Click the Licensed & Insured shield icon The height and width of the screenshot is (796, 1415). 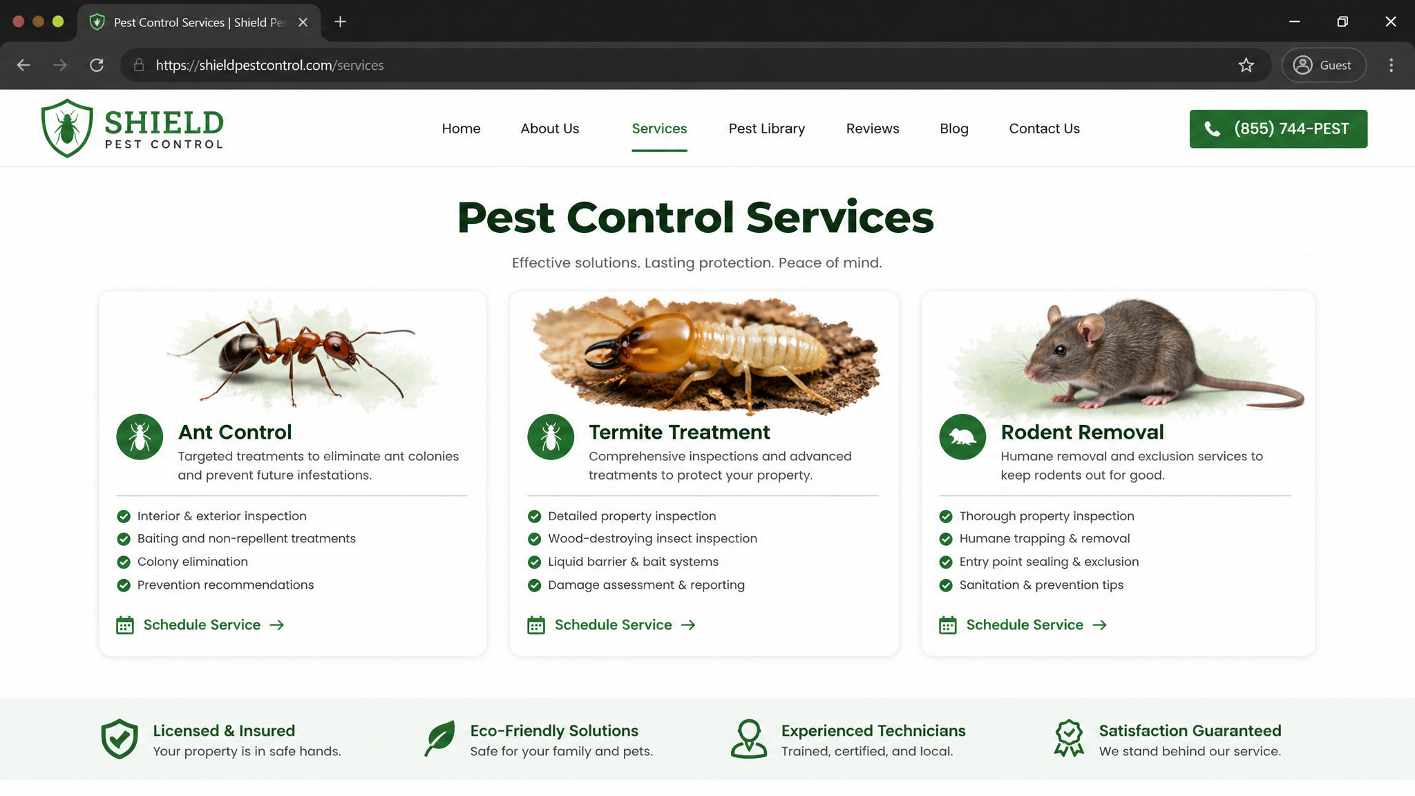pos(120,739)
